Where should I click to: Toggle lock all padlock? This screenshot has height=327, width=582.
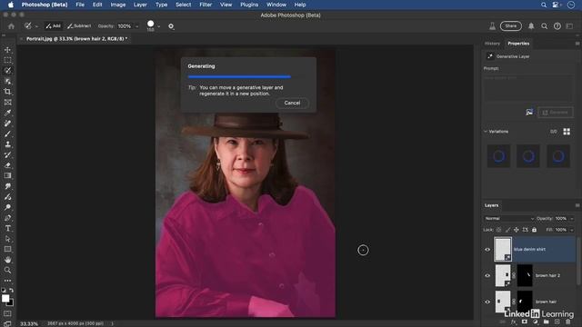534,230
